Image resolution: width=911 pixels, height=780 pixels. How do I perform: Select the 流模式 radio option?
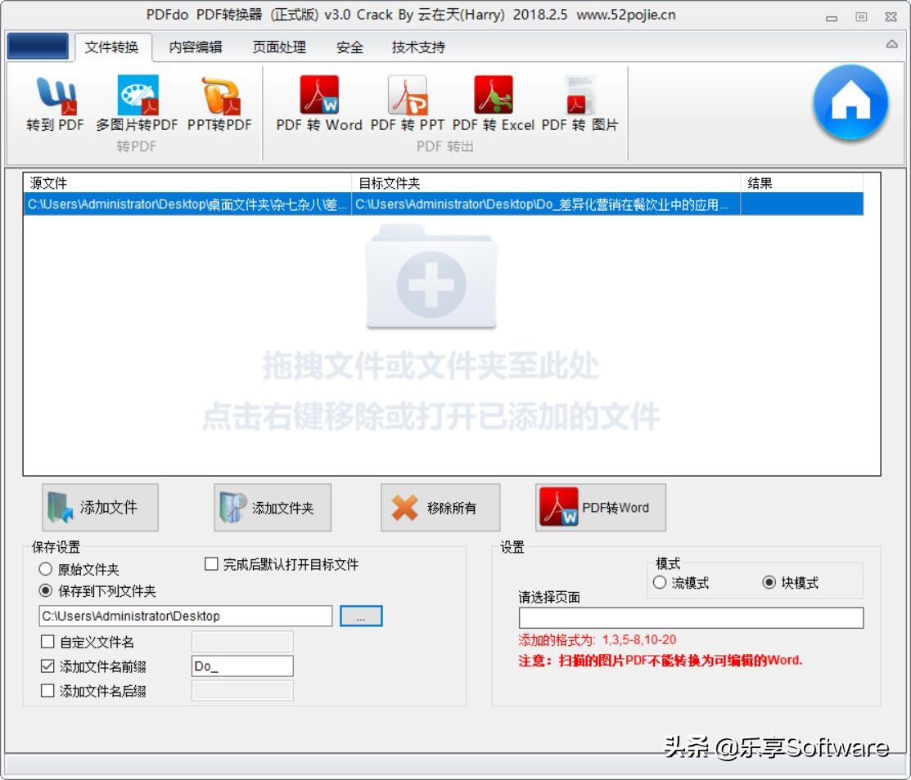point(660,581)
